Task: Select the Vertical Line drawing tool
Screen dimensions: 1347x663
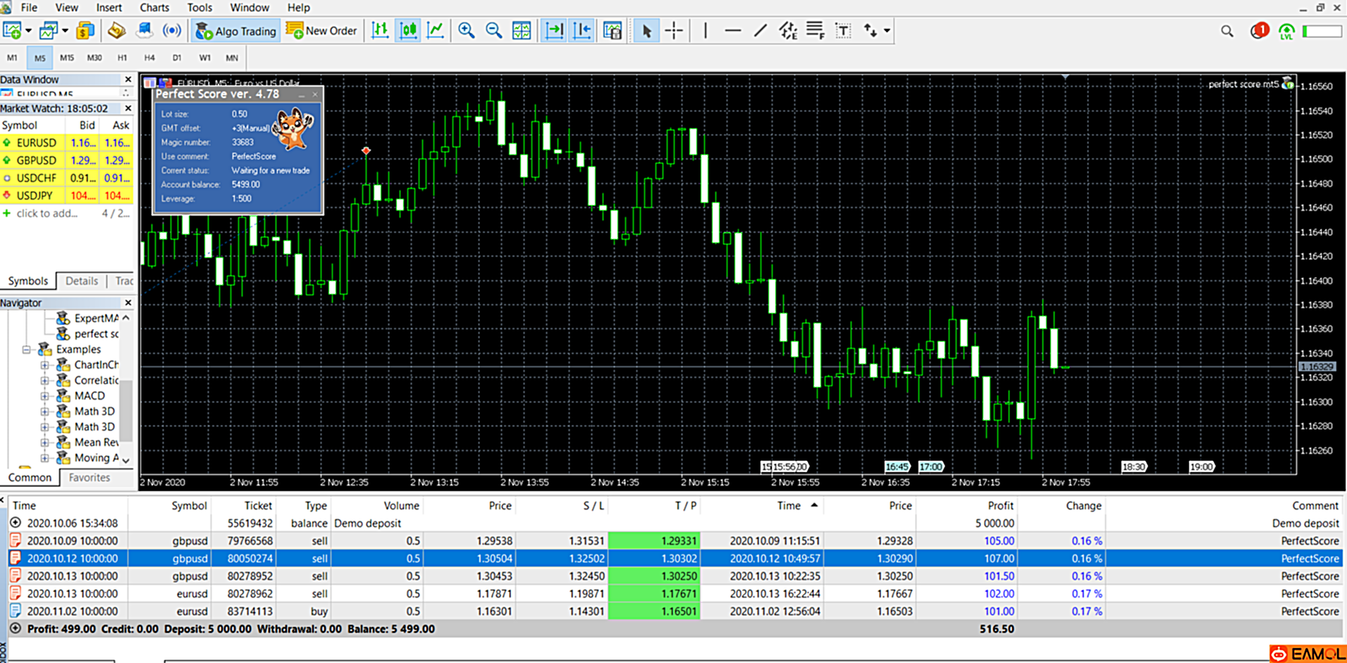Action: [x=705, y=30]
